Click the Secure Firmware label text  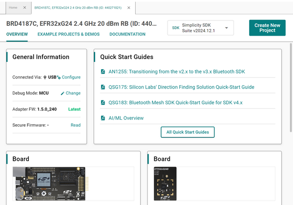29,125
